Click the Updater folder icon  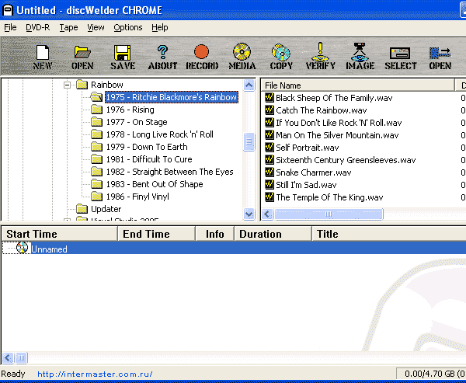(82, 209)
